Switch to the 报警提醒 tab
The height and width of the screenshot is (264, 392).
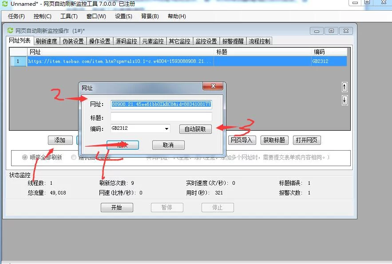(x=233, y=41)
